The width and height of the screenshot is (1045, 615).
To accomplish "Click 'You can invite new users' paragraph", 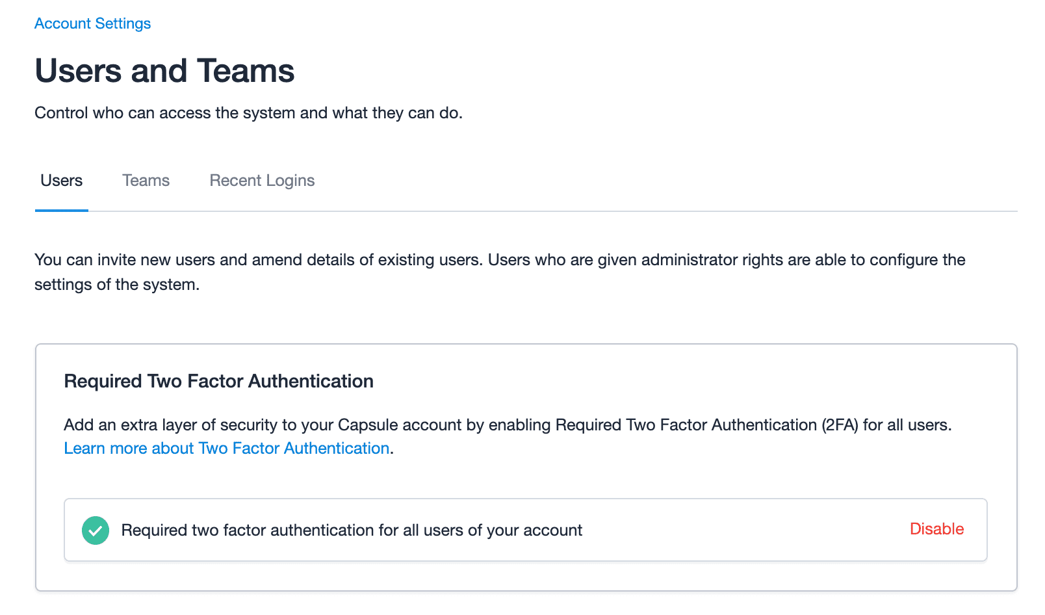I will tap(500, 272).
